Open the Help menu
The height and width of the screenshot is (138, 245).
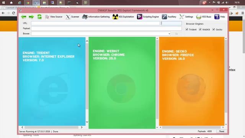(x=219, y=16)
